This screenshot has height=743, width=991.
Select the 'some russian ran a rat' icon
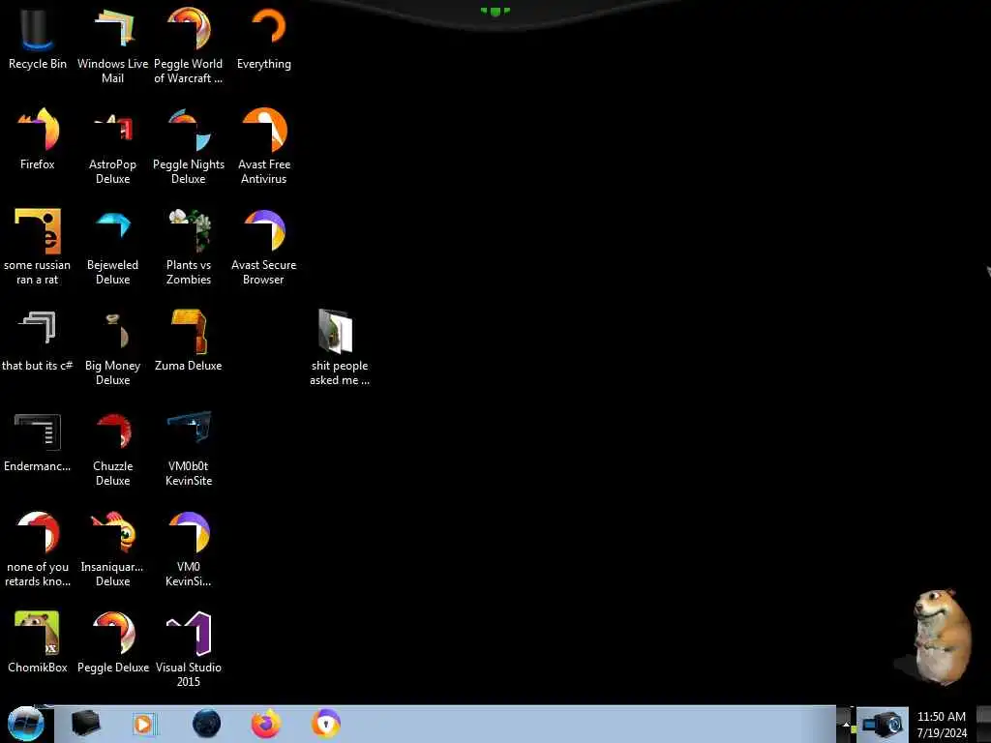pos(38,247)
